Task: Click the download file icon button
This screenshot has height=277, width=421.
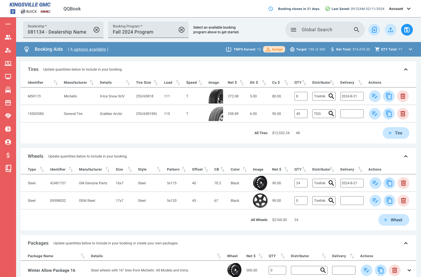Action: pos(374,30)
